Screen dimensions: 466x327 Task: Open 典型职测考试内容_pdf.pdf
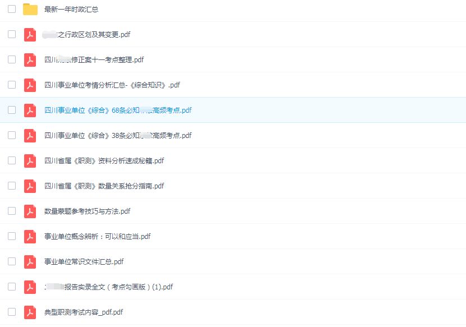coord(84,312)
